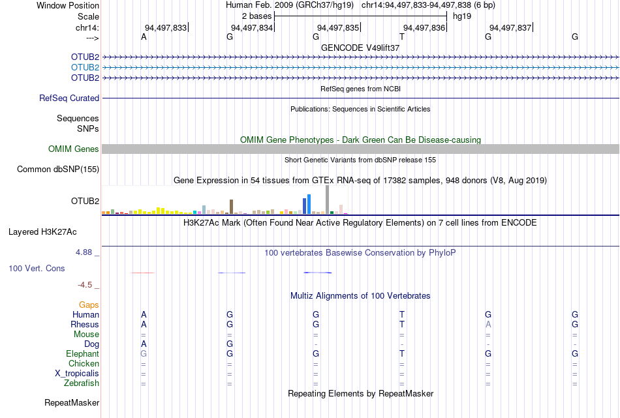Click the Sequences track label
The width and height of the screenshot is (620, 418).
pyautogui.click(x=78, y=118)
